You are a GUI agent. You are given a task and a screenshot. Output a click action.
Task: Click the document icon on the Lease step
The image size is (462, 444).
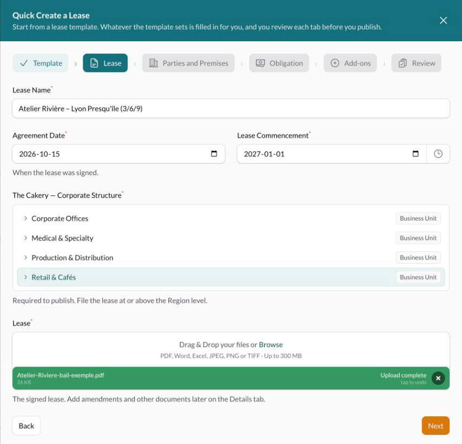click(94, 63)
